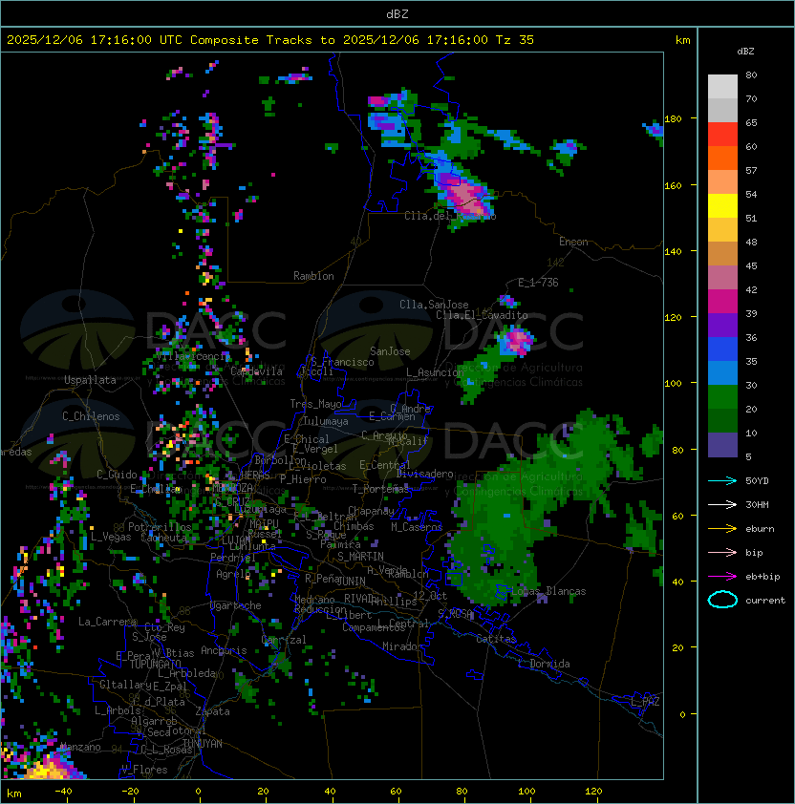The width and height of the screenshot is (795, 804).
Task: Click the Lomas_Blancas place label
Action: 548,591
